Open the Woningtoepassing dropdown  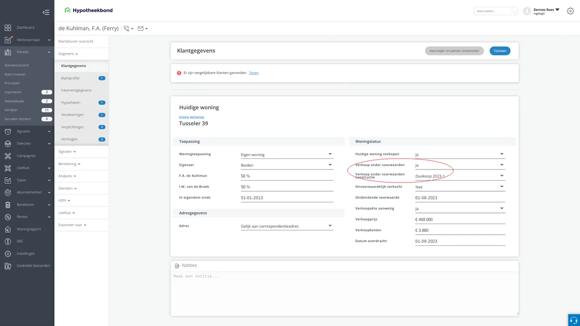click(x=287, y=155)
